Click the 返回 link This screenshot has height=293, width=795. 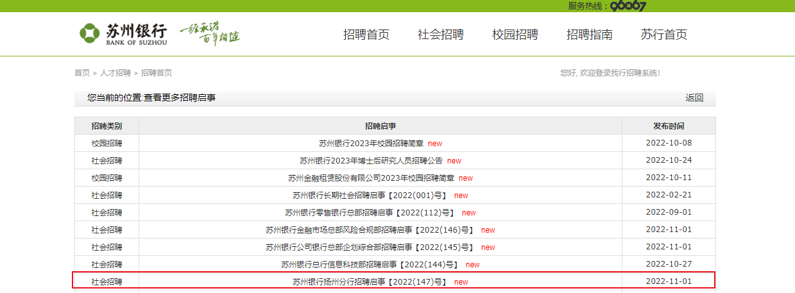(x=694, y=98)
